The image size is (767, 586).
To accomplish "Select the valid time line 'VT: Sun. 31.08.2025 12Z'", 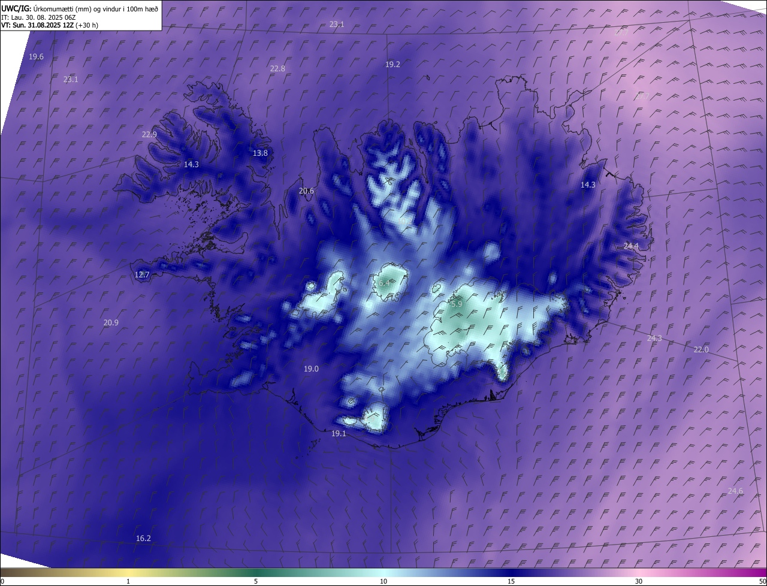I will point(37,25).
